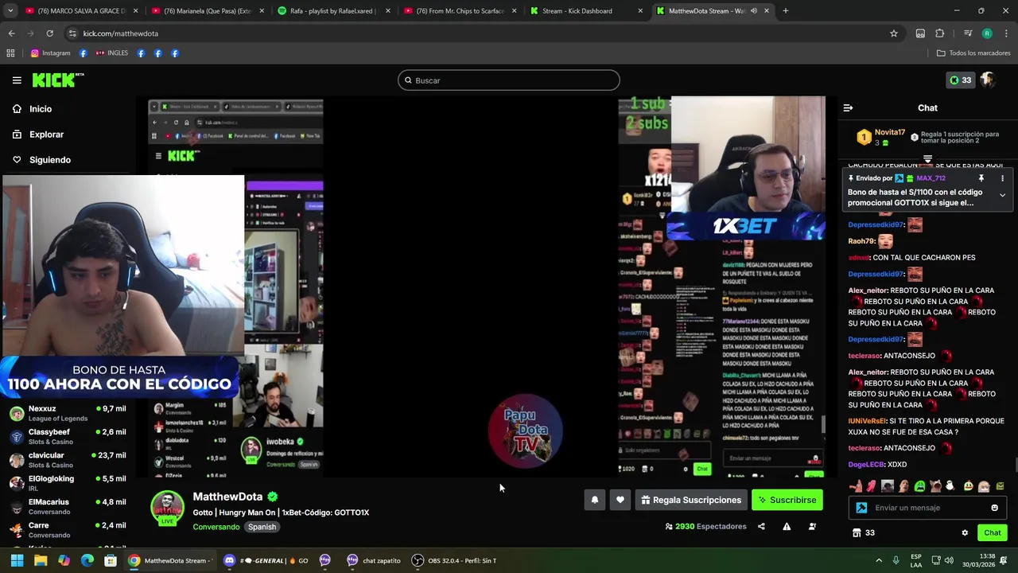Switch to MARCO SALVA A GRACE YouTube tab
1018x573 pixels.
(x=80, y=11)
